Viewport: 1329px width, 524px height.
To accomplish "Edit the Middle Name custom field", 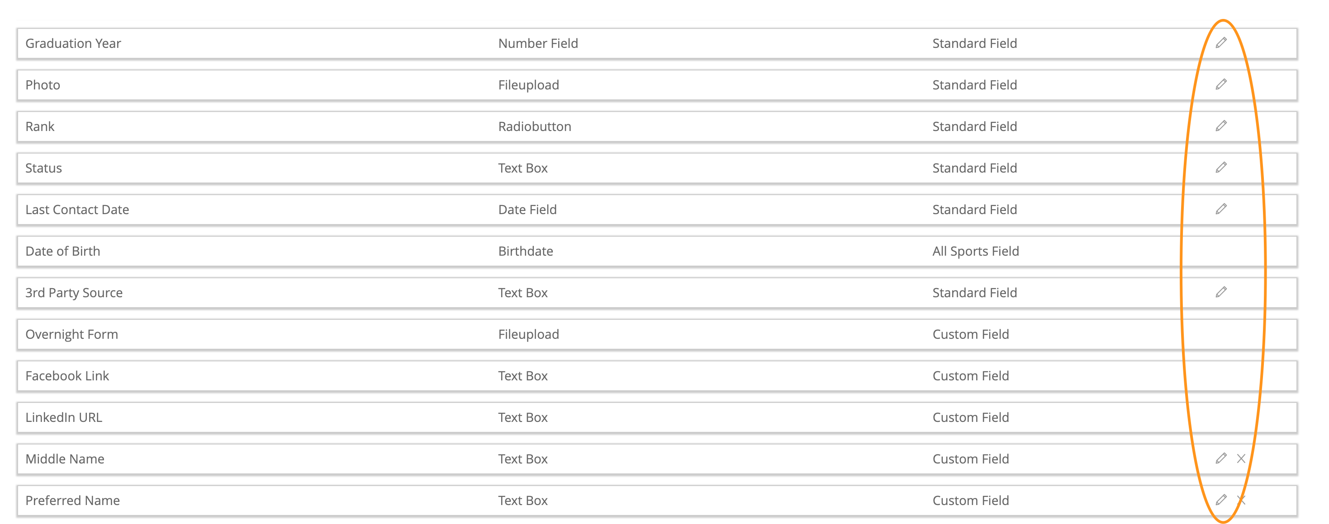I will (1220, 458).
